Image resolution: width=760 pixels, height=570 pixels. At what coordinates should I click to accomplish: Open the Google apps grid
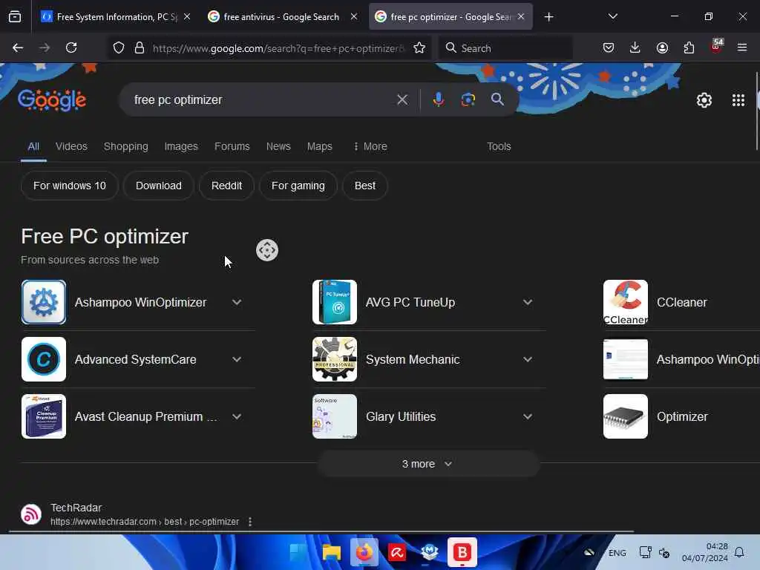point(738,100)
